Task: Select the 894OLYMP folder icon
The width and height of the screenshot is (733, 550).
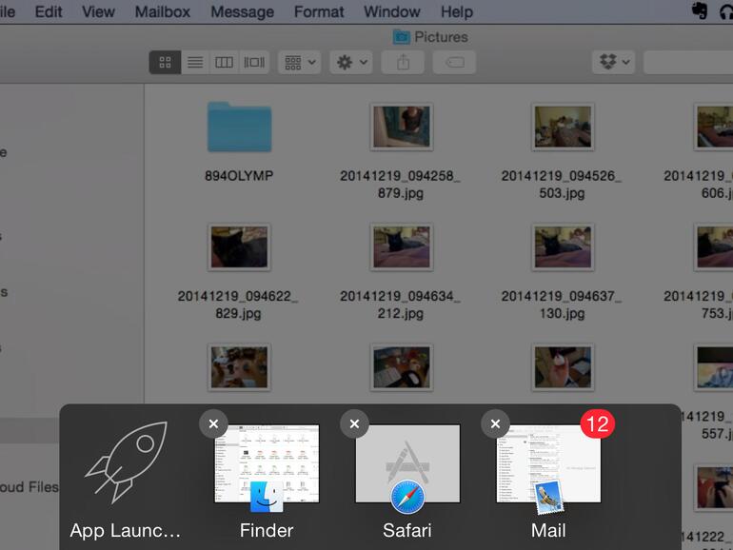Action: [x=239, y=127]
